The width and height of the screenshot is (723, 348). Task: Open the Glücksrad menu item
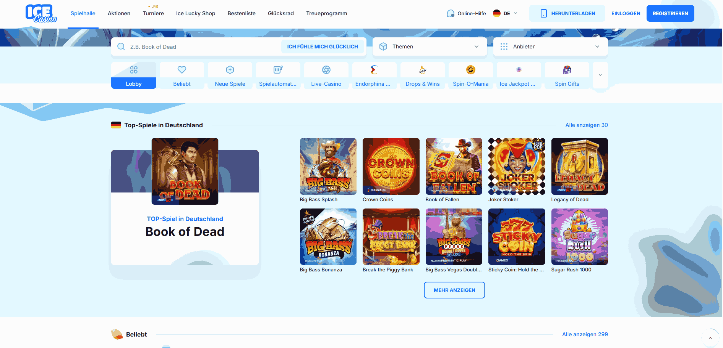point(281,13)
